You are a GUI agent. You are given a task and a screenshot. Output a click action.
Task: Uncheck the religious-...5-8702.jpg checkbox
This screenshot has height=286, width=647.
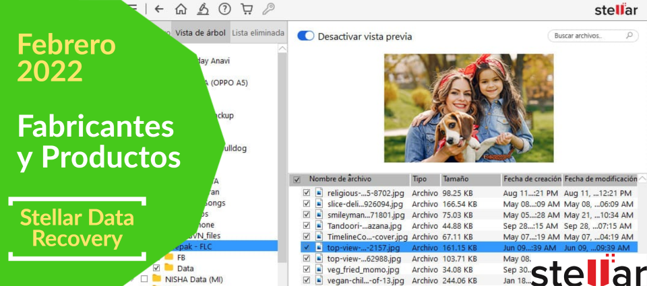pos(306,193)
